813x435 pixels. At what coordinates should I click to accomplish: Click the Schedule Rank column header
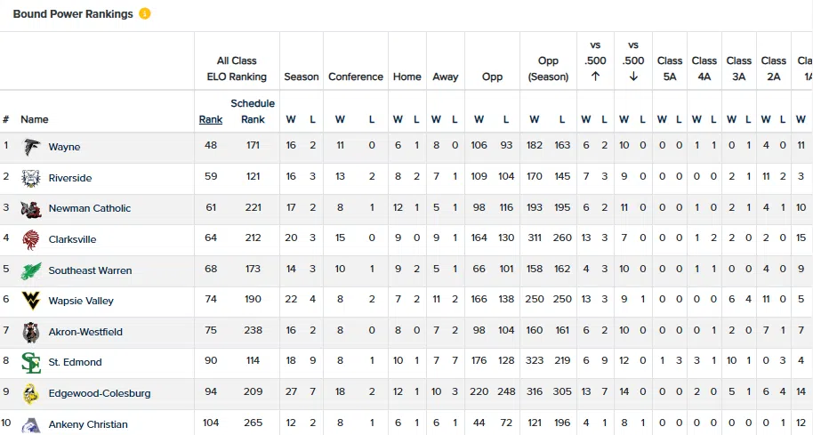[253, 111]
